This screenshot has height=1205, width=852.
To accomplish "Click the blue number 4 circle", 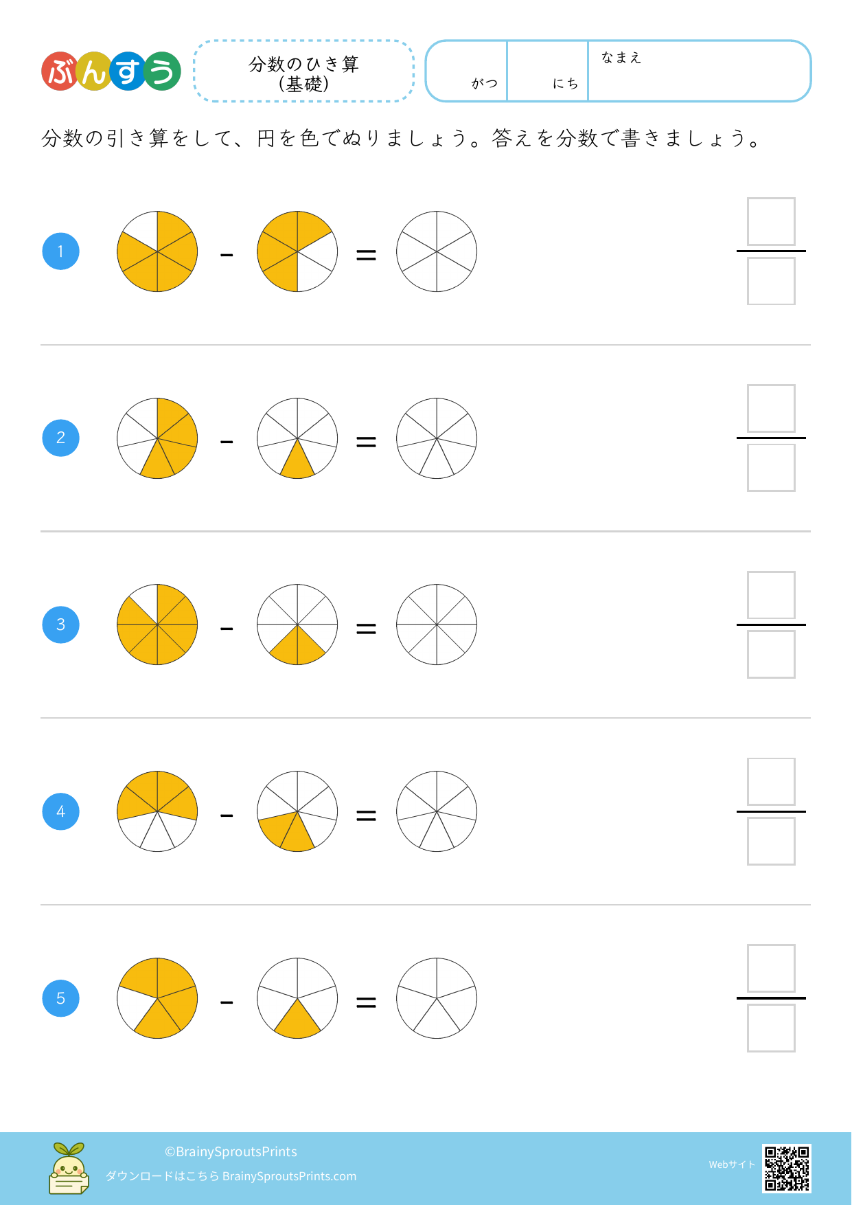I will [x=61, y=811].
